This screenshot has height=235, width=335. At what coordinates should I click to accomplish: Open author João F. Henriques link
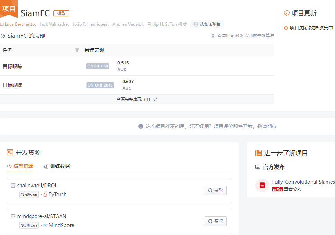coord(90,24)
